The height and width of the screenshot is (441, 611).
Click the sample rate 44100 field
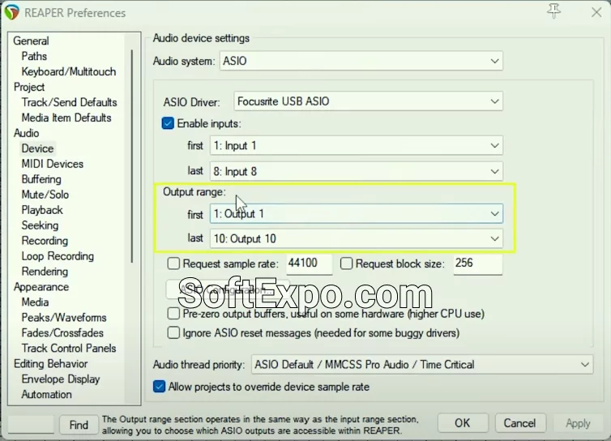click(x=309, y=263)
